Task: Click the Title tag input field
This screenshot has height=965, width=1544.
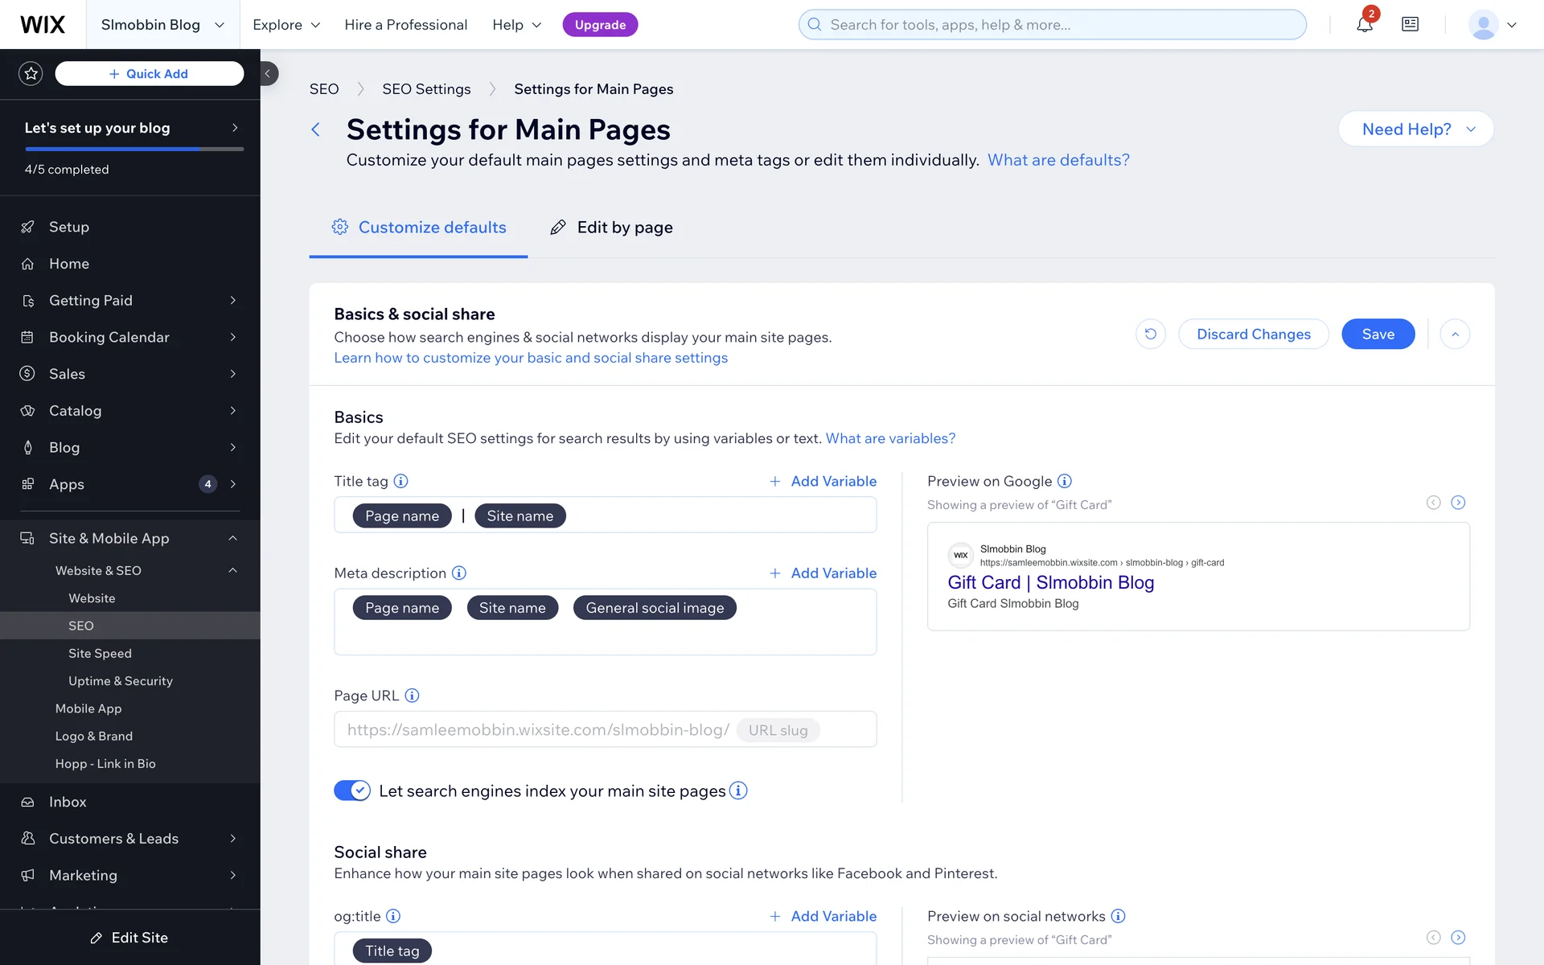Action: pyautogui.click(x=716, y=515)
